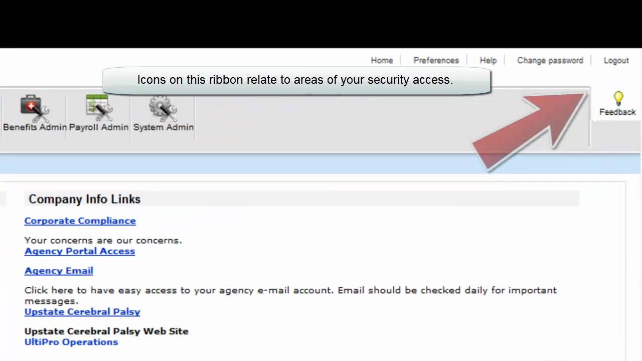Visit the Agency Email link
The image size is (642, 361).
coord(59,271)
